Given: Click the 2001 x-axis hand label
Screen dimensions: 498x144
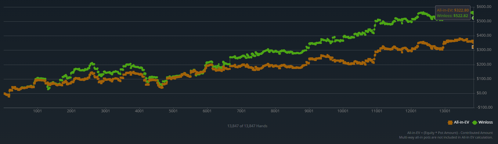Looking at the screenshot, I should point(71,111).
